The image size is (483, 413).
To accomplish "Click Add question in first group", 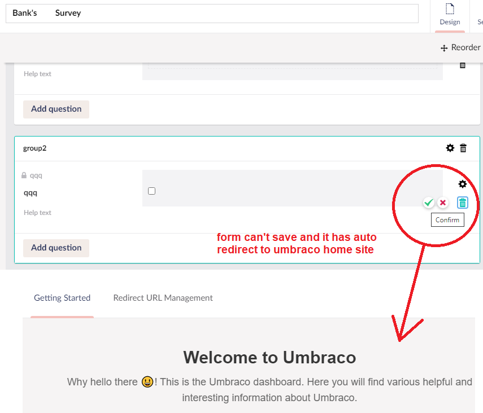I will click(x=56, y=109).
